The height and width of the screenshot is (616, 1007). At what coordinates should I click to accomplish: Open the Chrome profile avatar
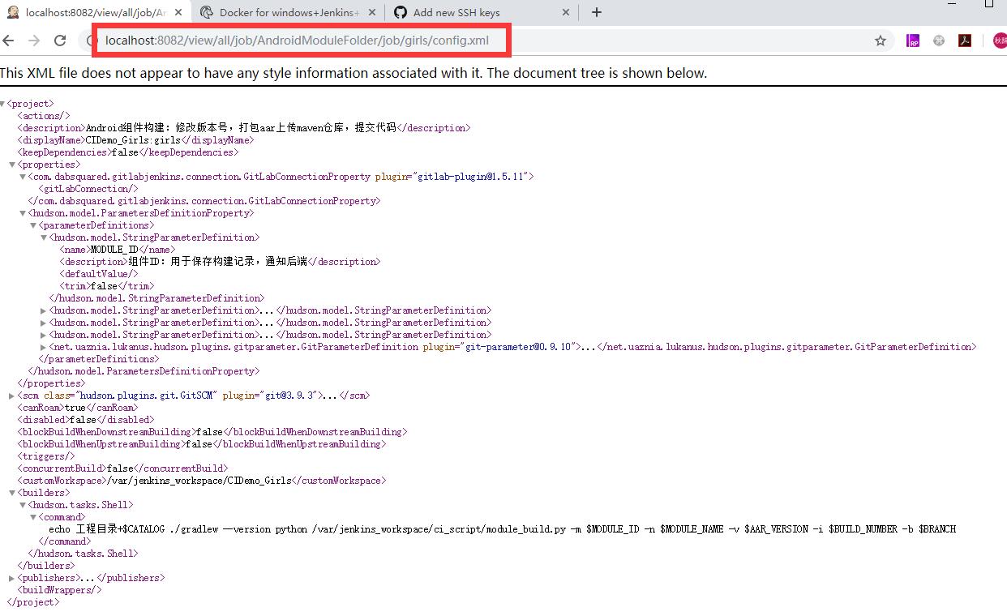click(1000, 41)
